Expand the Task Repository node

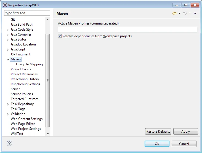[x=8, y=104]
